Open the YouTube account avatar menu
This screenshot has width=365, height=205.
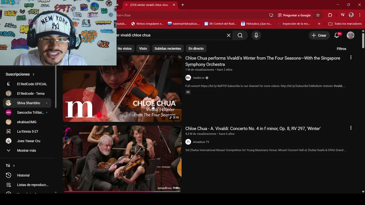(350, 35)
